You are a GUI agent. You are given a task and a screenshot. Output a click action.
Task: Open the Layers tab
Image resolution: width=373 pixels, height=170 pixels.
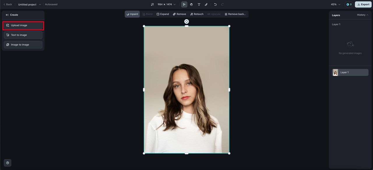click(x=336, y=15)
